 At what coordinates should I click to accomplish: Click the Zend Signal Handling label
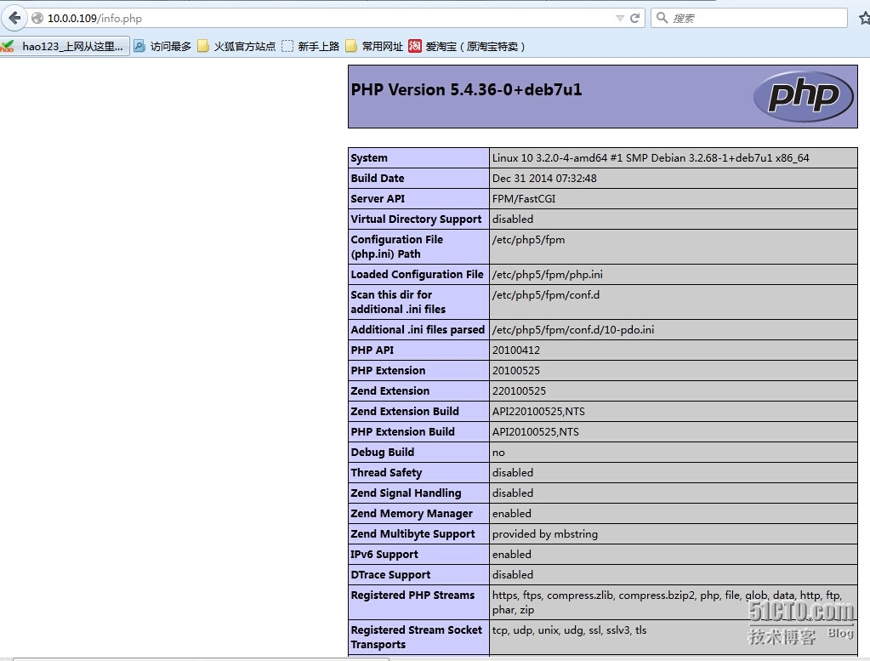click(x=407, y=493)
